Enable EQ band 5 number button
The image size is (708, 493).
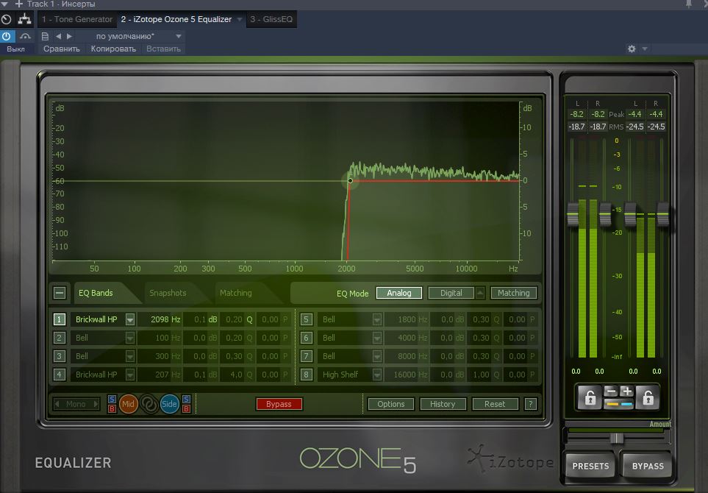click(307, 319)
